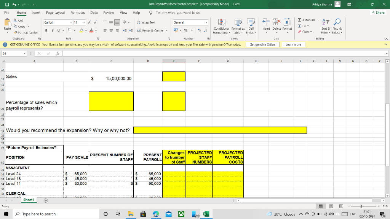Toggle Wrap Text
The height and width of the screenshot is (219, 390).
click(x=146, y=22)
